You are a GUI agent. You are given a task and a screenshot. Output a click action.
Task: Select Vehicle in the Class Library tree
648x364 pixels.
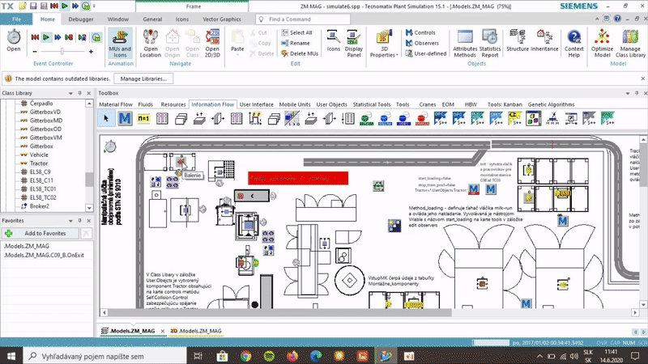[39, 154]
